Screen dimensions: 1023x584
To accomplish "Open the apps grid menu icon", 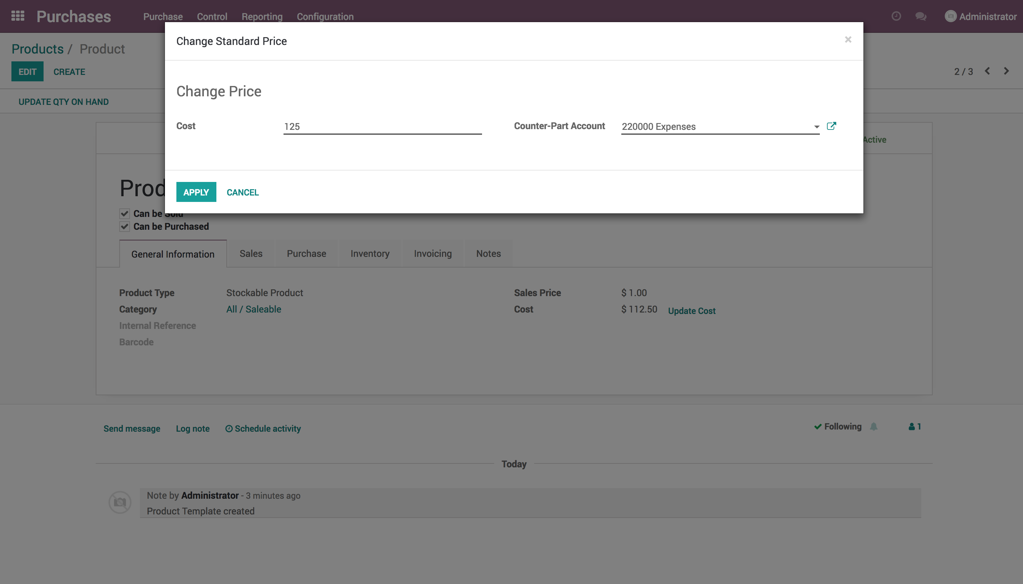I will point(17,16).
